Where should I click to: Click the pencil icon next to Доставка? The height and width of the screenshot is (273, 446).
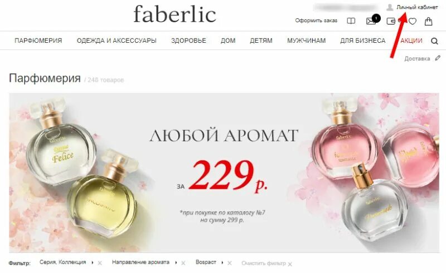pos(438,58)
